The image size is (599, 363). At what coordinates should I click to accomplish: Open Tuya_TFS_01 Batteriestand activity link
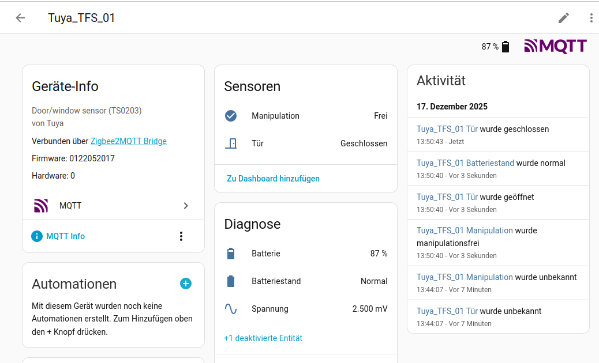click(x=465, y=163)
